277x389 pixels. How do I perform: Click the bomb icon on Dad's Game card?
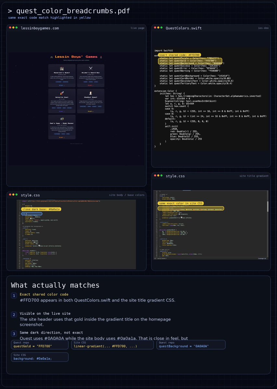[62, 119]
